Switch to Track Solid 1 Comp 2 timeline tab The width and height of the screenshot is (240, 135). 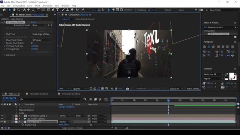[x=71, y=94]
